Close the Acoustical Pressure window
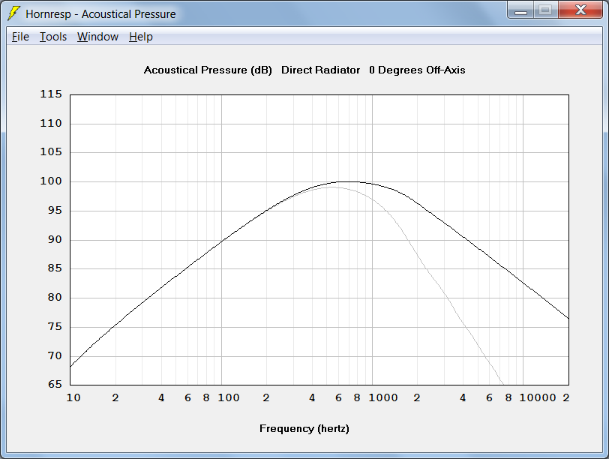This screenshot has height=459, width=609. point(580,10)
